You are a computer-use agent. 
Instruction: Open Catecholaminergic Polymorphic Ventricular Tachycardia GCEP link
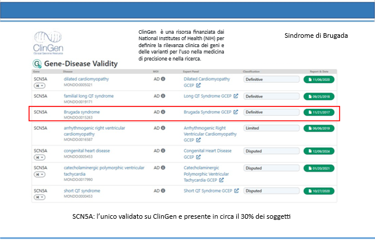[206, 174]
